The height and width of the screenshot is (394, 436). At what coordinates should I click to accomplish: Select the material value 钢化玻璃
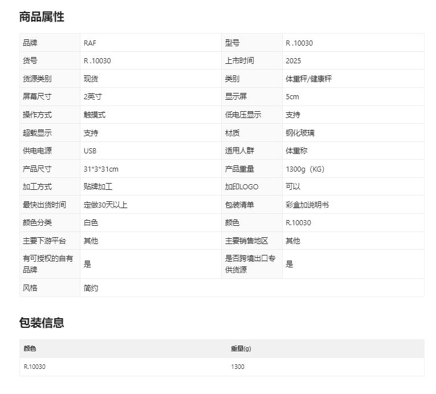pos(300,133)
